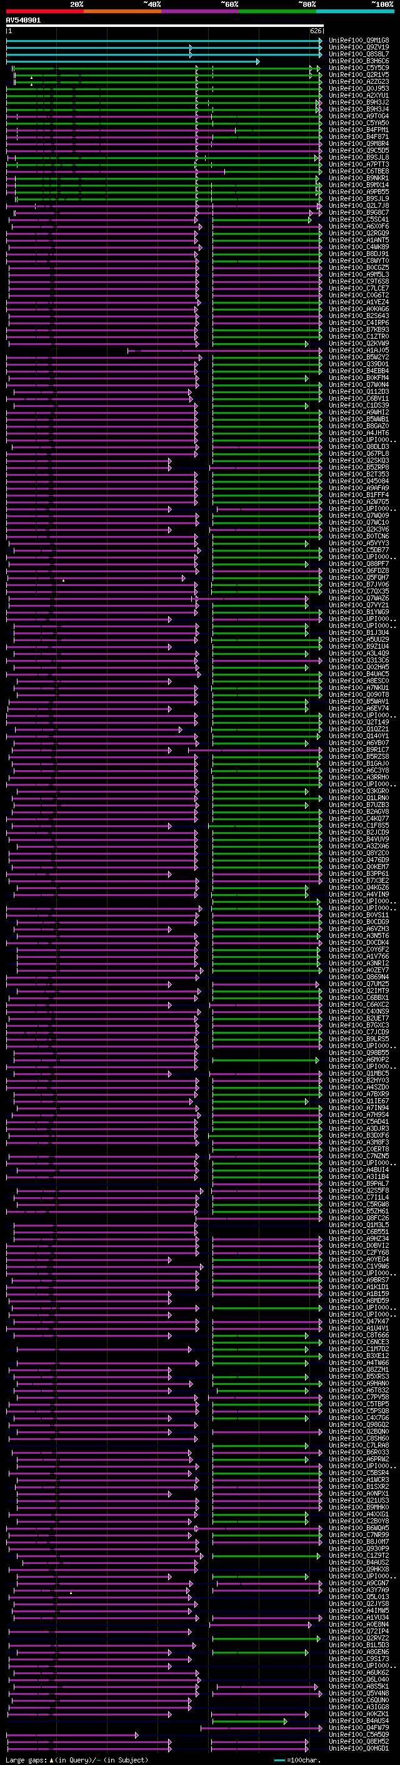This screenshot has height=1765, width=400.
Task: Open hit UniRef100_Q8S8L7
Action: (359, 54)
